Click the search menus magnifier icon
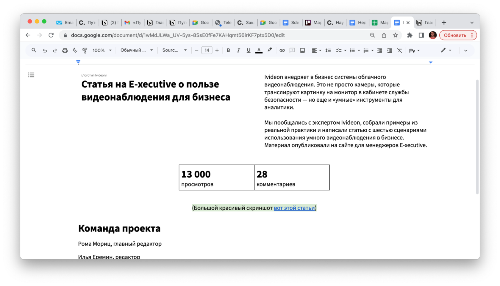 pyautogui.click(x=34, y=50)
